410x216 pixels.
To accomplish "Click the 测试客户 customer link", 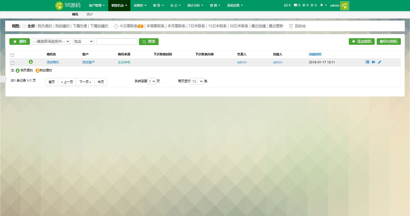I will [x=88, y=62].
